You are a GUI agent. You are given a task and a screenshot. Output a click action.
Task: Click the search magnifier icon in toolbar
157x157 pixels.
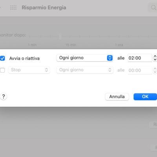pyautogui.click(x=153, y=7)
